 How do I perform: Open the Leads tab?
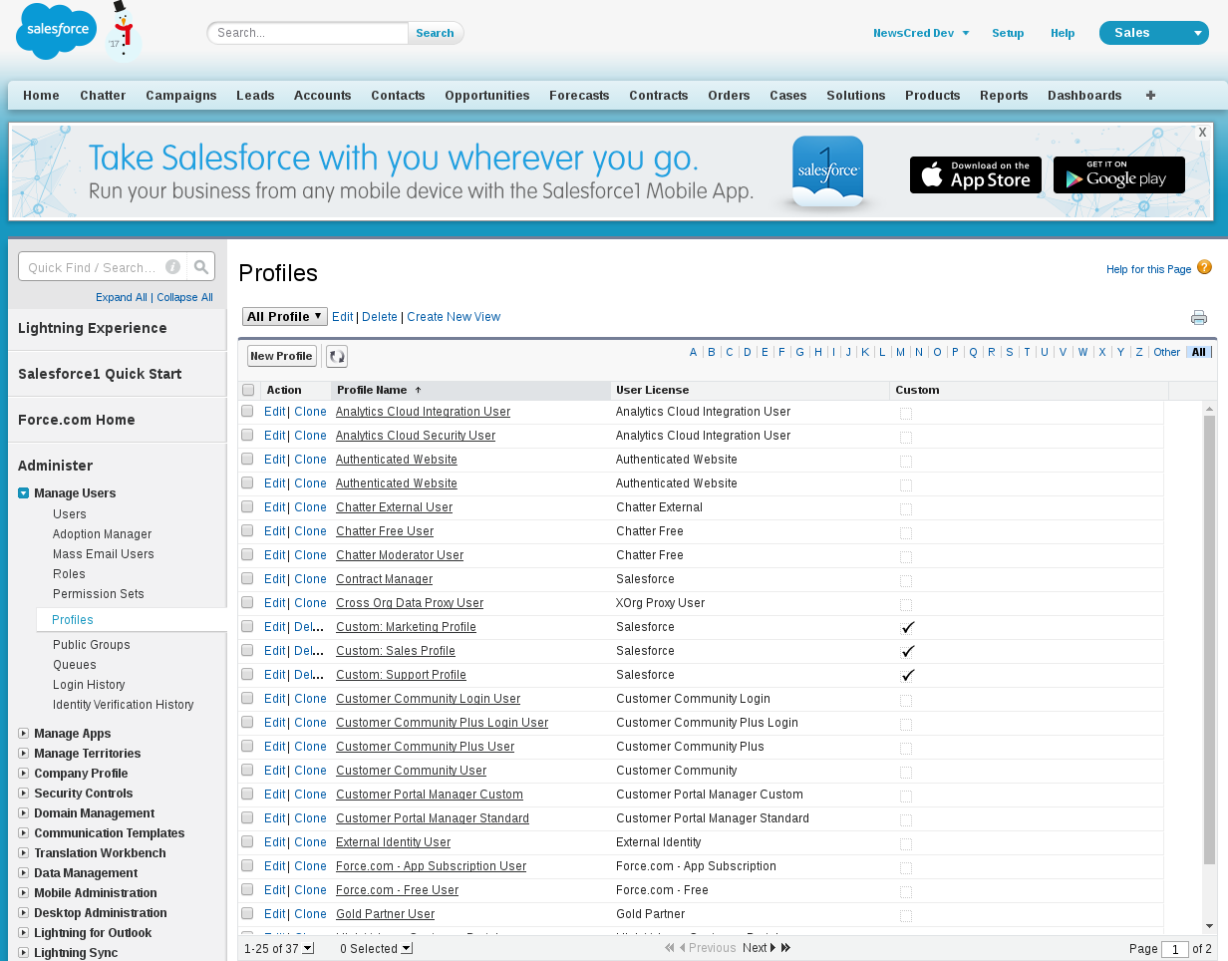click(255, 96)
